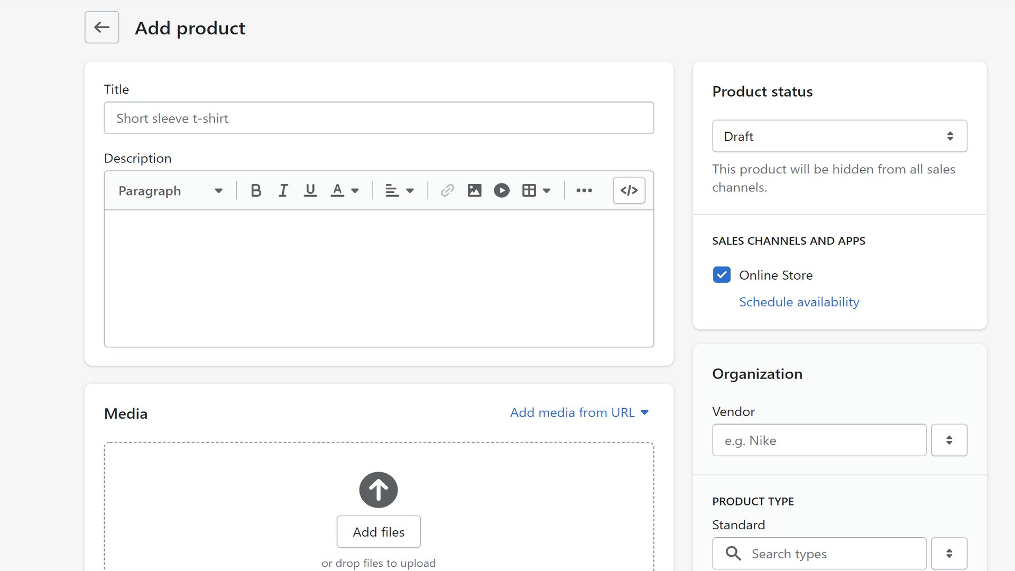Image resolution: width=1015 pixels, height=571 pixels.
Task: Open the Paragraph style dropdown
Action: coord(170,190)
